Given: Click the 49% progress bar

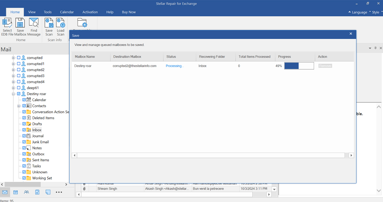Looking at the screenshot, I should 299,66.
